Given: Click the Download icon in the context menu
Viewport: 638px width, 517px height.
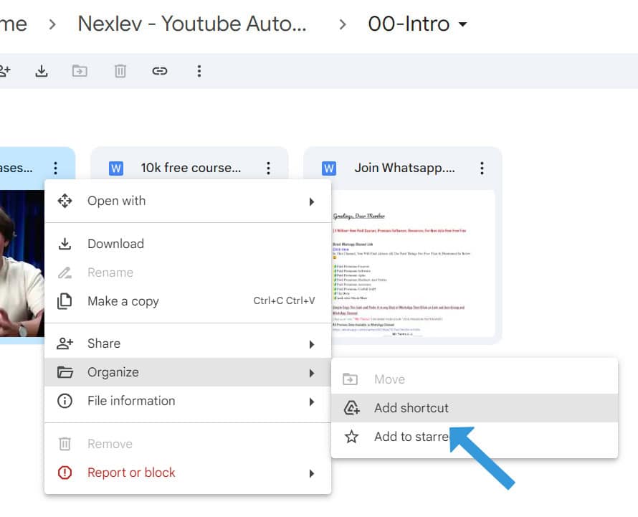Looking at the screenshot, I should click(65, 243).
